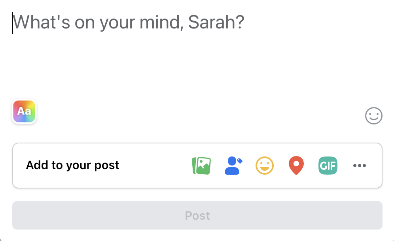Choose a feeling or activity icon

[265, 166]
